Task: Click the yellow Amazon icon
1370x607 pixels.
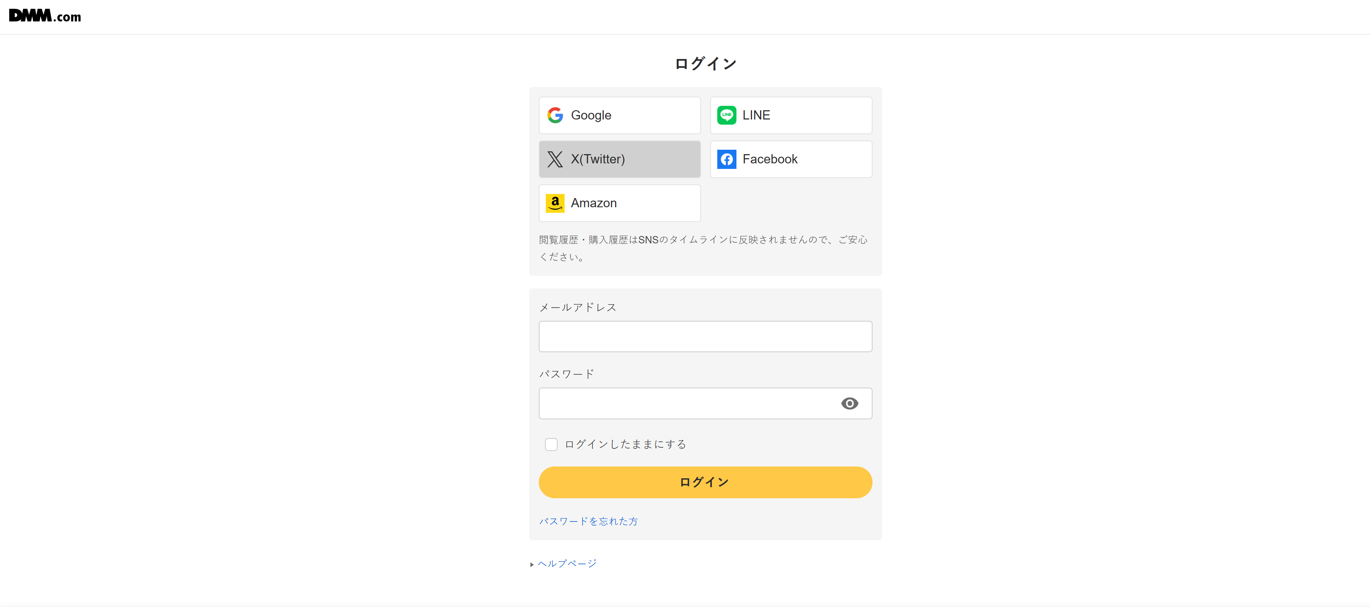Action: click(555, 203)
